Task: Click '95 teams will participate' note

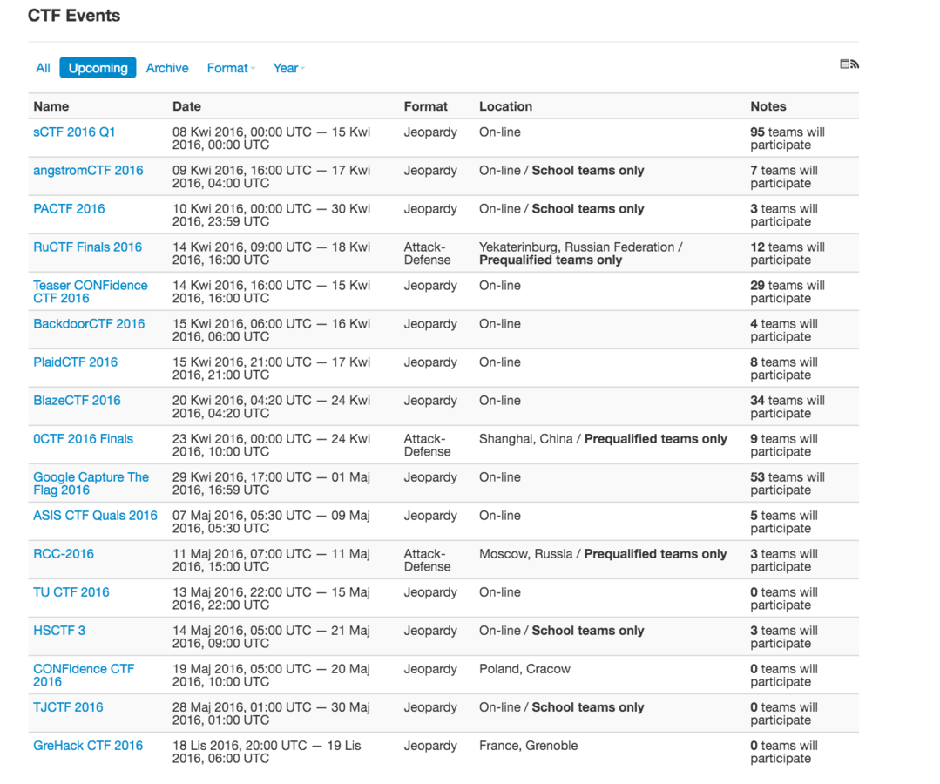Action: tap(788, 139)
